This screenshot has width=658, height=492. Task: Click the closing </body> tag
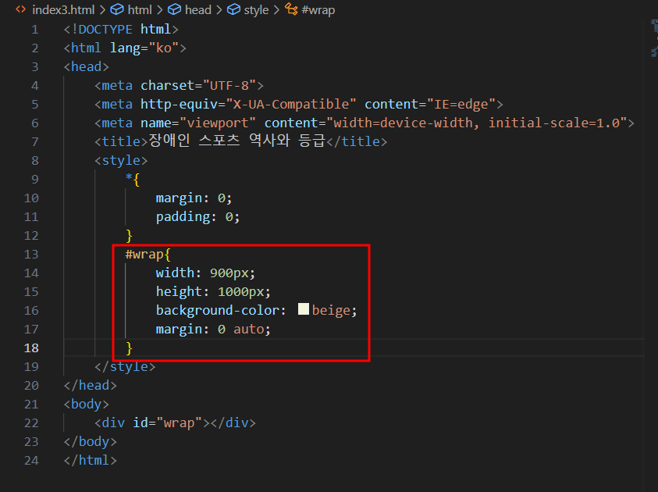pyautogui.click(x=91, y=441)
